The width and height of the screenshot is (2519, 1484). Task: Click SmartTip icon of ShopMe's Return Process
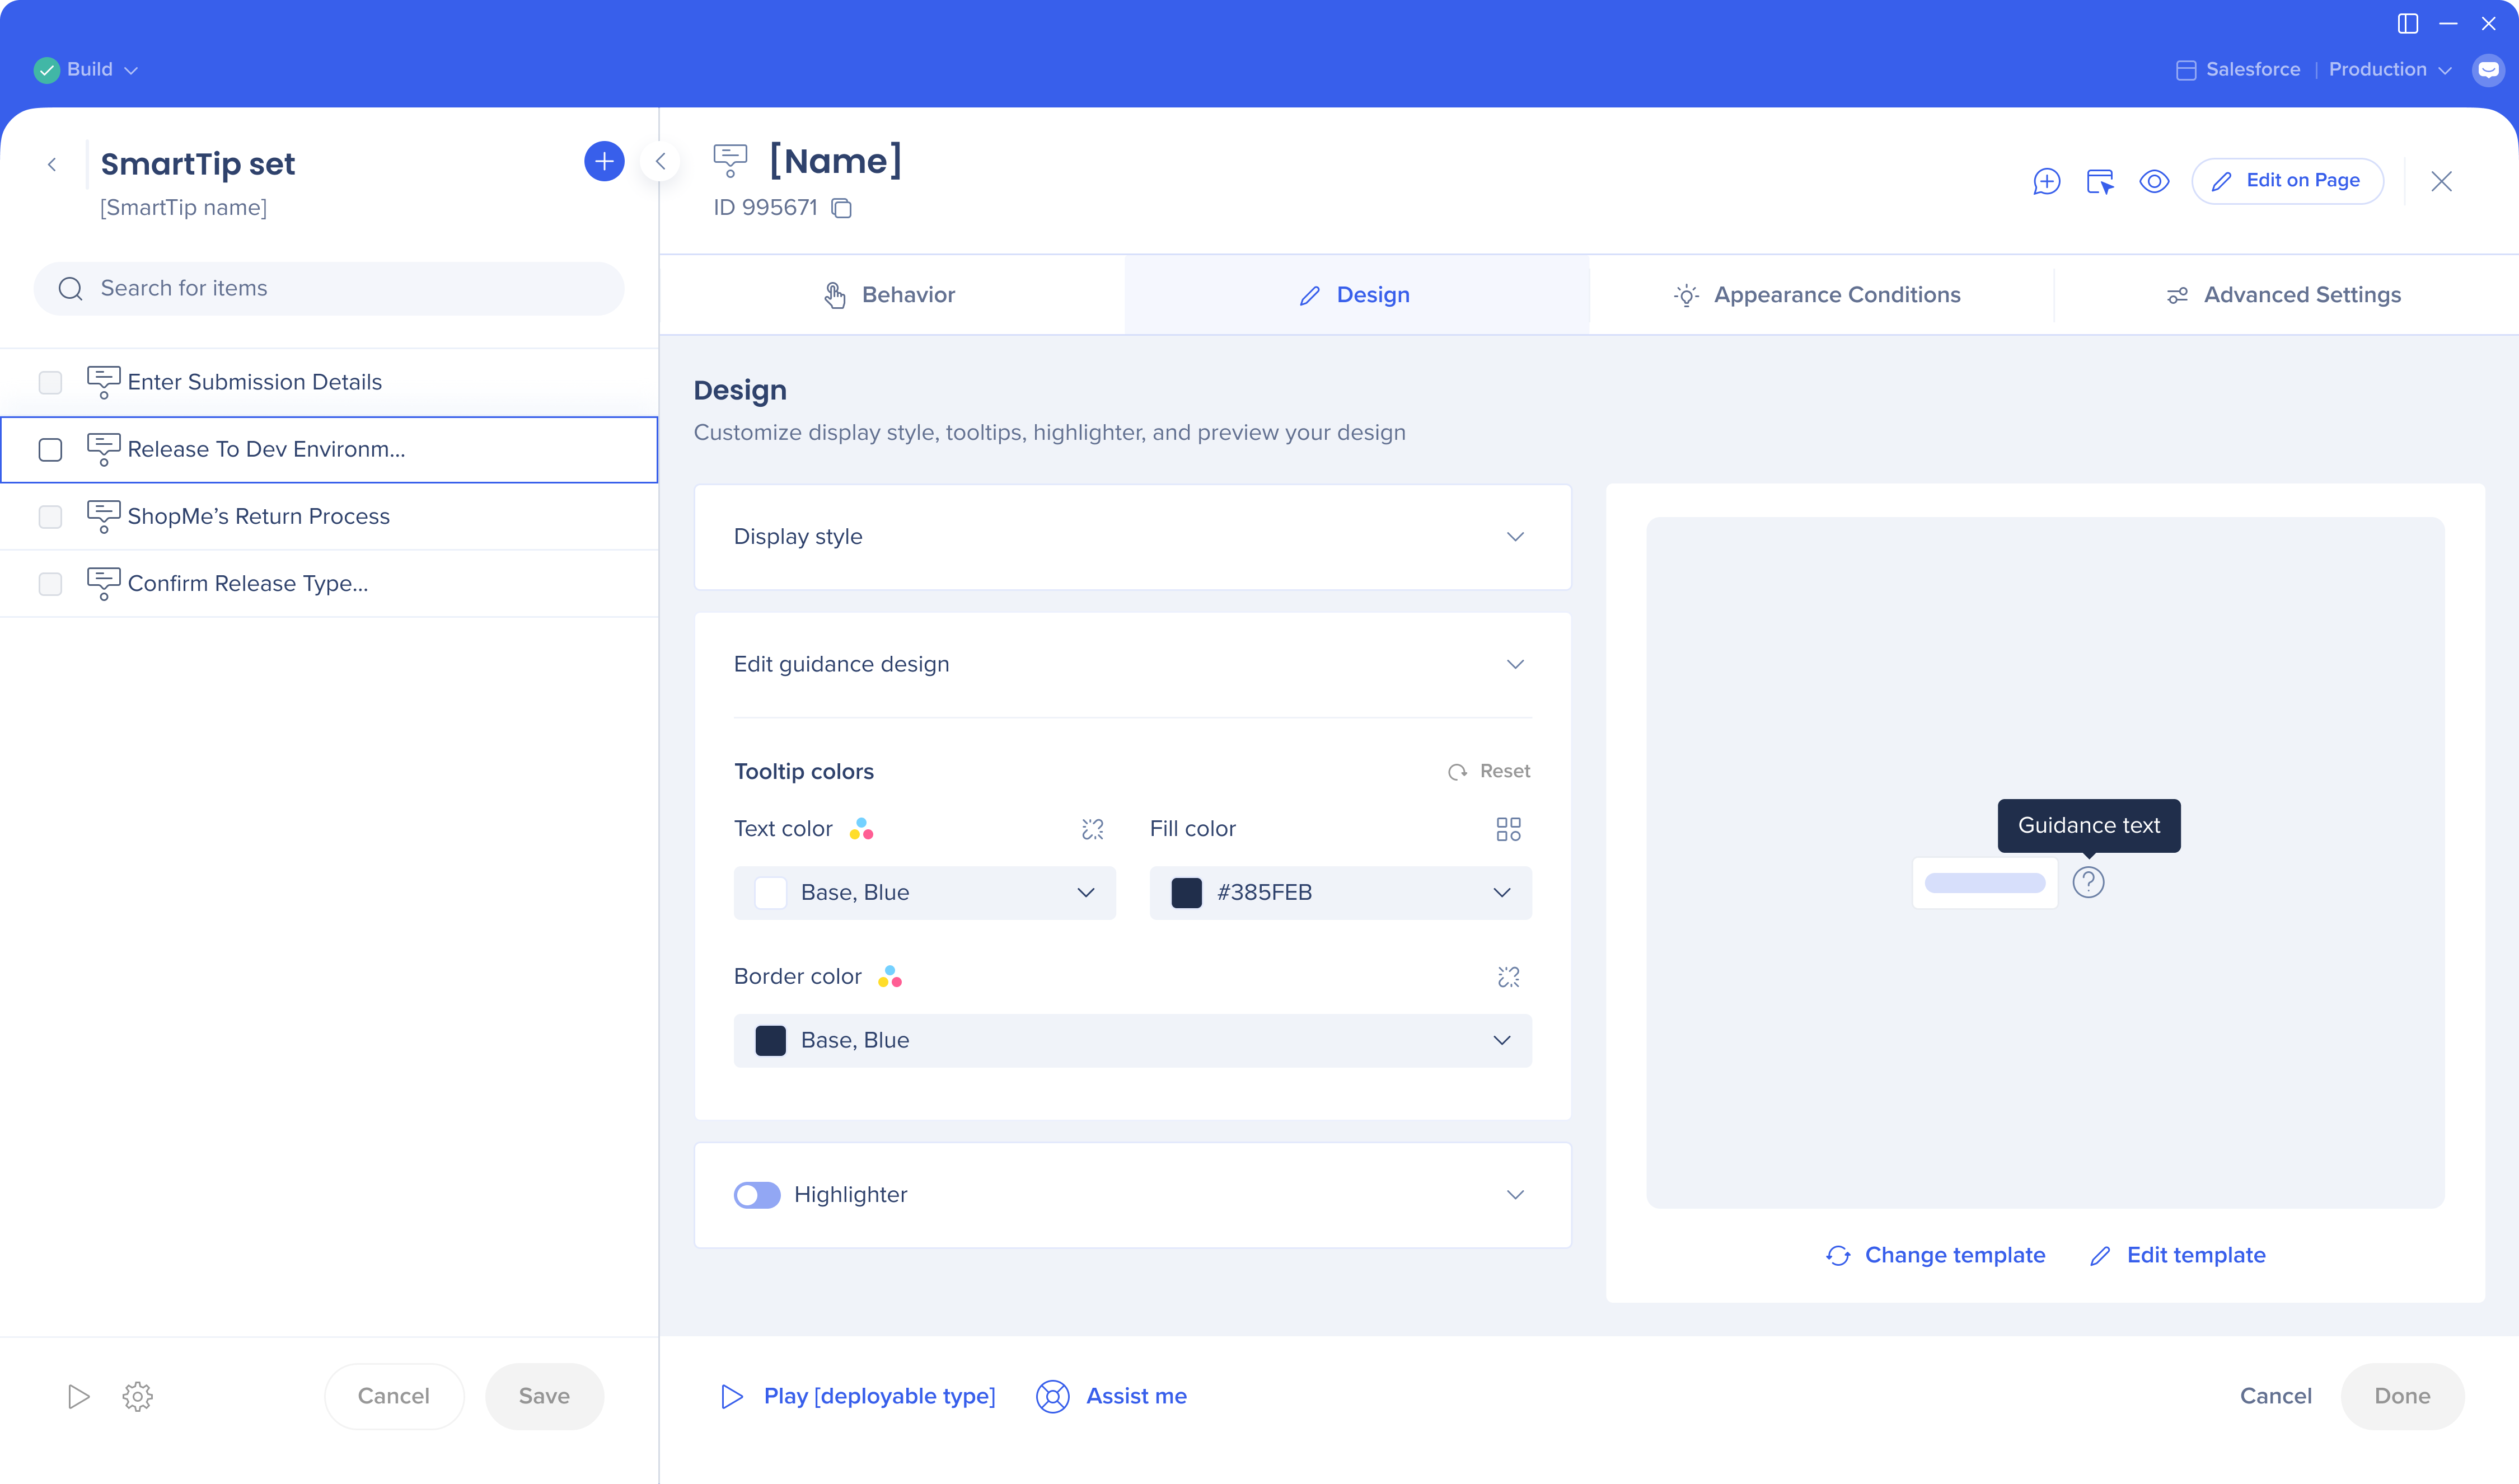point(103,516)
